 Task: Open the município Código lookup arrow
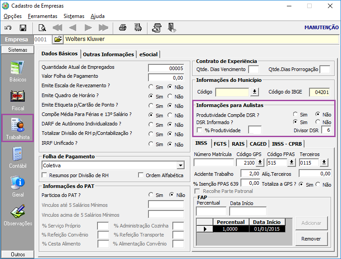254,92
